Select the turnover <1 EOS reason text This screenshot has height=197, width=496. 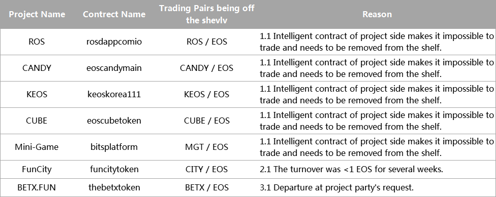(352, 169)
